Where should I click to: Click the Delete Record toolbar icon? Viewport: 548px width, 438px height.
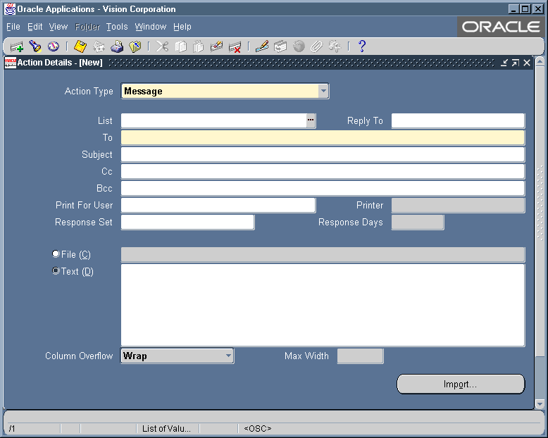click(235, 46)
